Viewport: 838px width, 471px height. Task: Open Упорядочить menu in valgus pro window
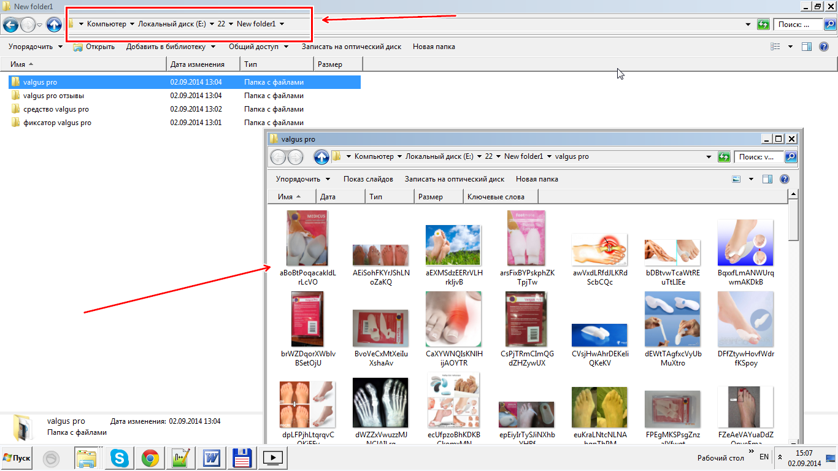click(303, 179)
